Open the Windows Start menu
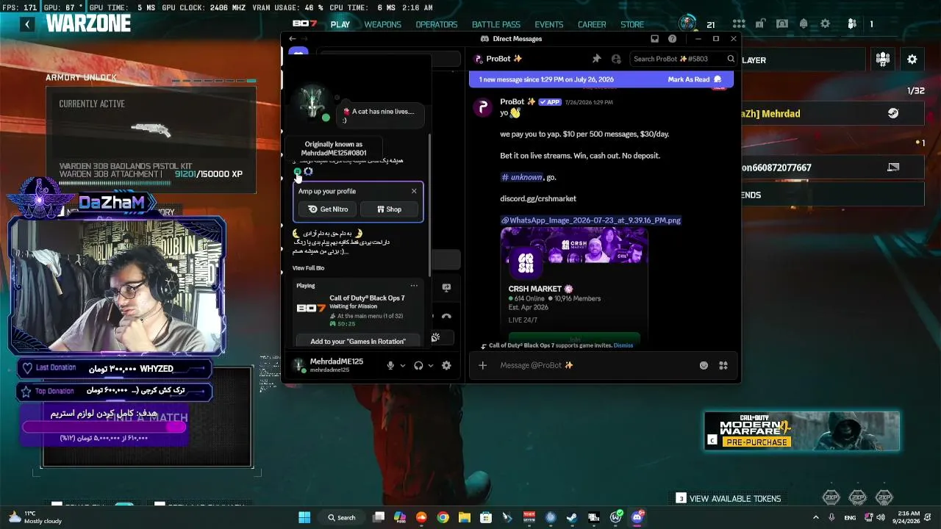This screenshot has width=941, height=529. [304, 517]
